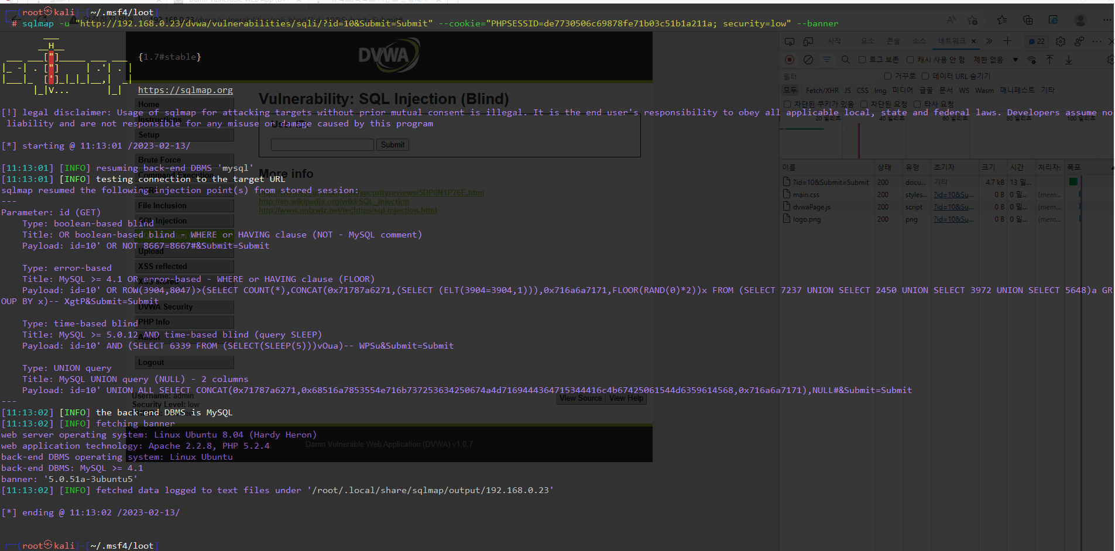Switch to the 소스 DevTools tab
The height and width of the screenshot is (551, 1115).
(919, 41)
